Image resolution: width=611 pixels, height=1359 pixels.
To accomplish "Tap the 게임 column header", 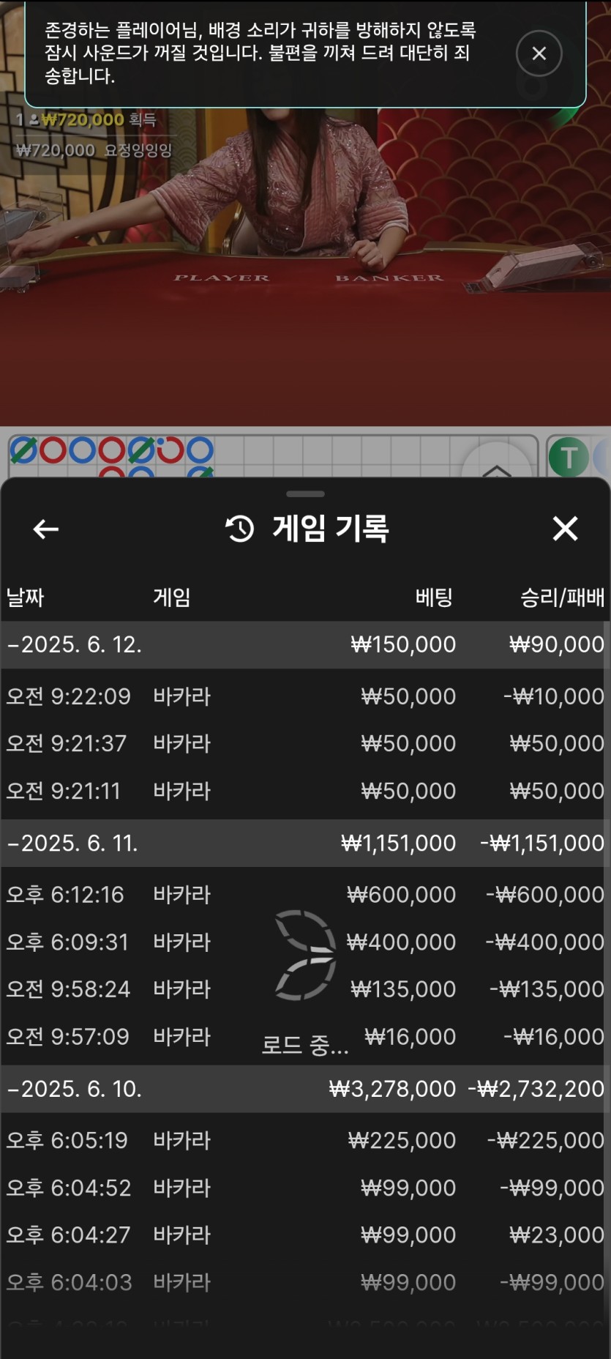I will [172, 597].
